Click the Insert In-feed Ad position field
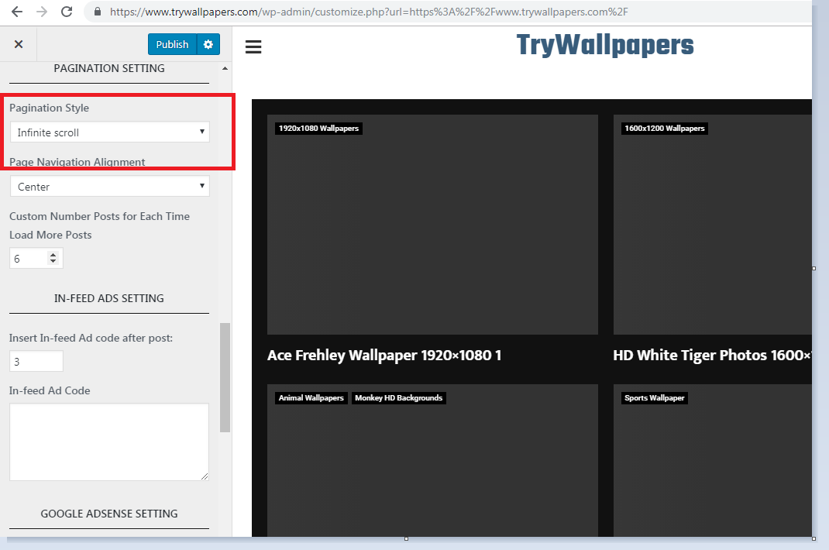This screenshot has width=829, height=550. coord(36,361)
